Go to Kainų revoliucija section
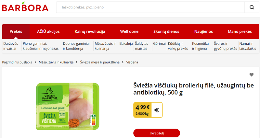Image resolution: width=260 pixels, height=138 pixels. [90, 31]
